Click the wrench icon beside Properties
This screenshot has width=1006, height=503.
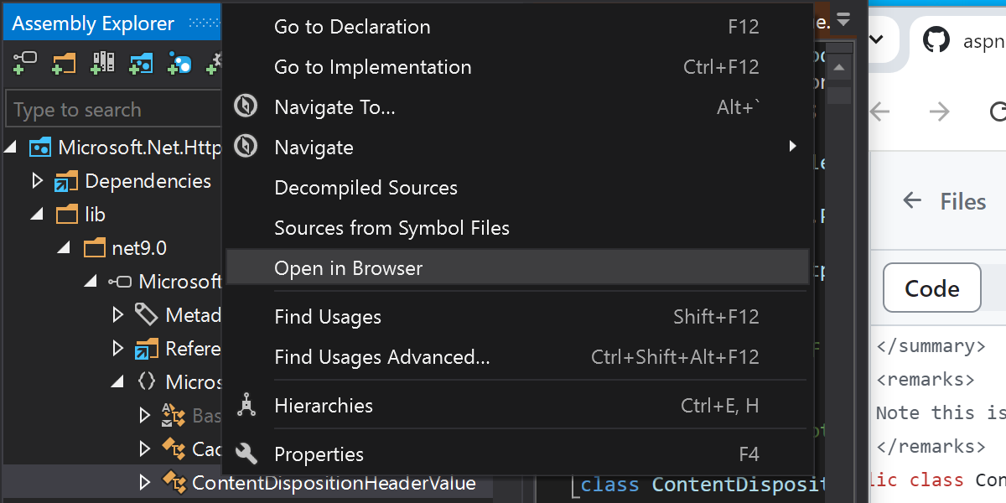click(246, 454)
